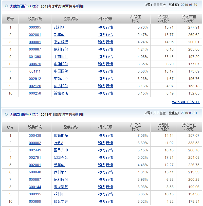This screenshot has height=206, width=203.
Task: Open stock code 002912 link
Action: pos(35,79)
